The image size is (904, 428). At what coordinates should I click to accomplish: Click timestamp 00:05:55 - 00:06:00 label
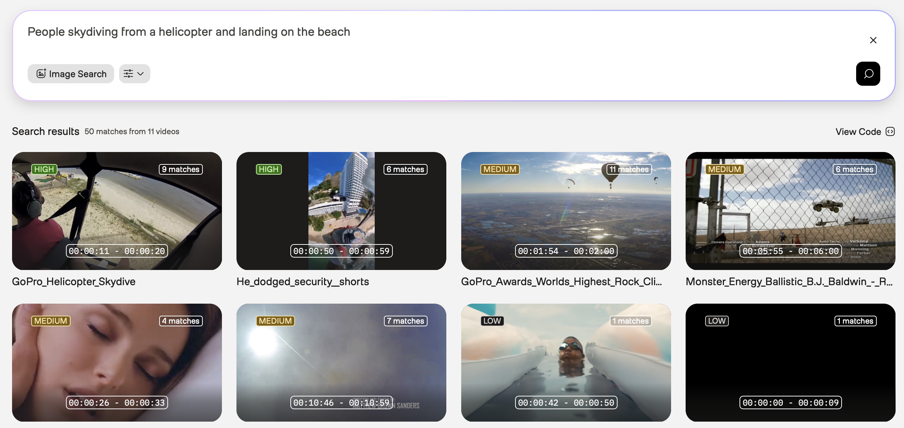[x=790, y=251]
